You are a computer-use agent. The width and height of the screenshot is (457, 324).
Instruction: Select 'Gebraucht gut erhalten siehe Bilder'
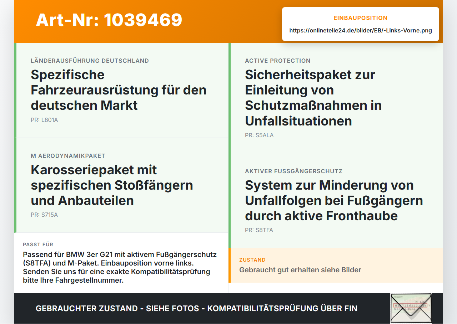(x=300, y=270)
